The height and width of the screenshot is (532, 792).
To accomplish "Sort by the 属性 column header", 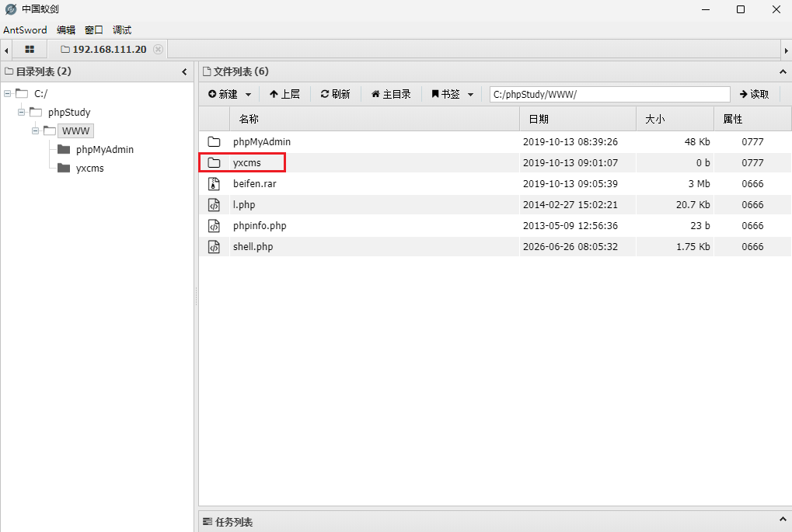I will coord(752,119).
